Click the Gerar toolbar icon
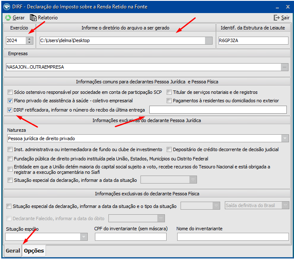The width and height of the screenshot is (294, 261). tap(8, 18)
